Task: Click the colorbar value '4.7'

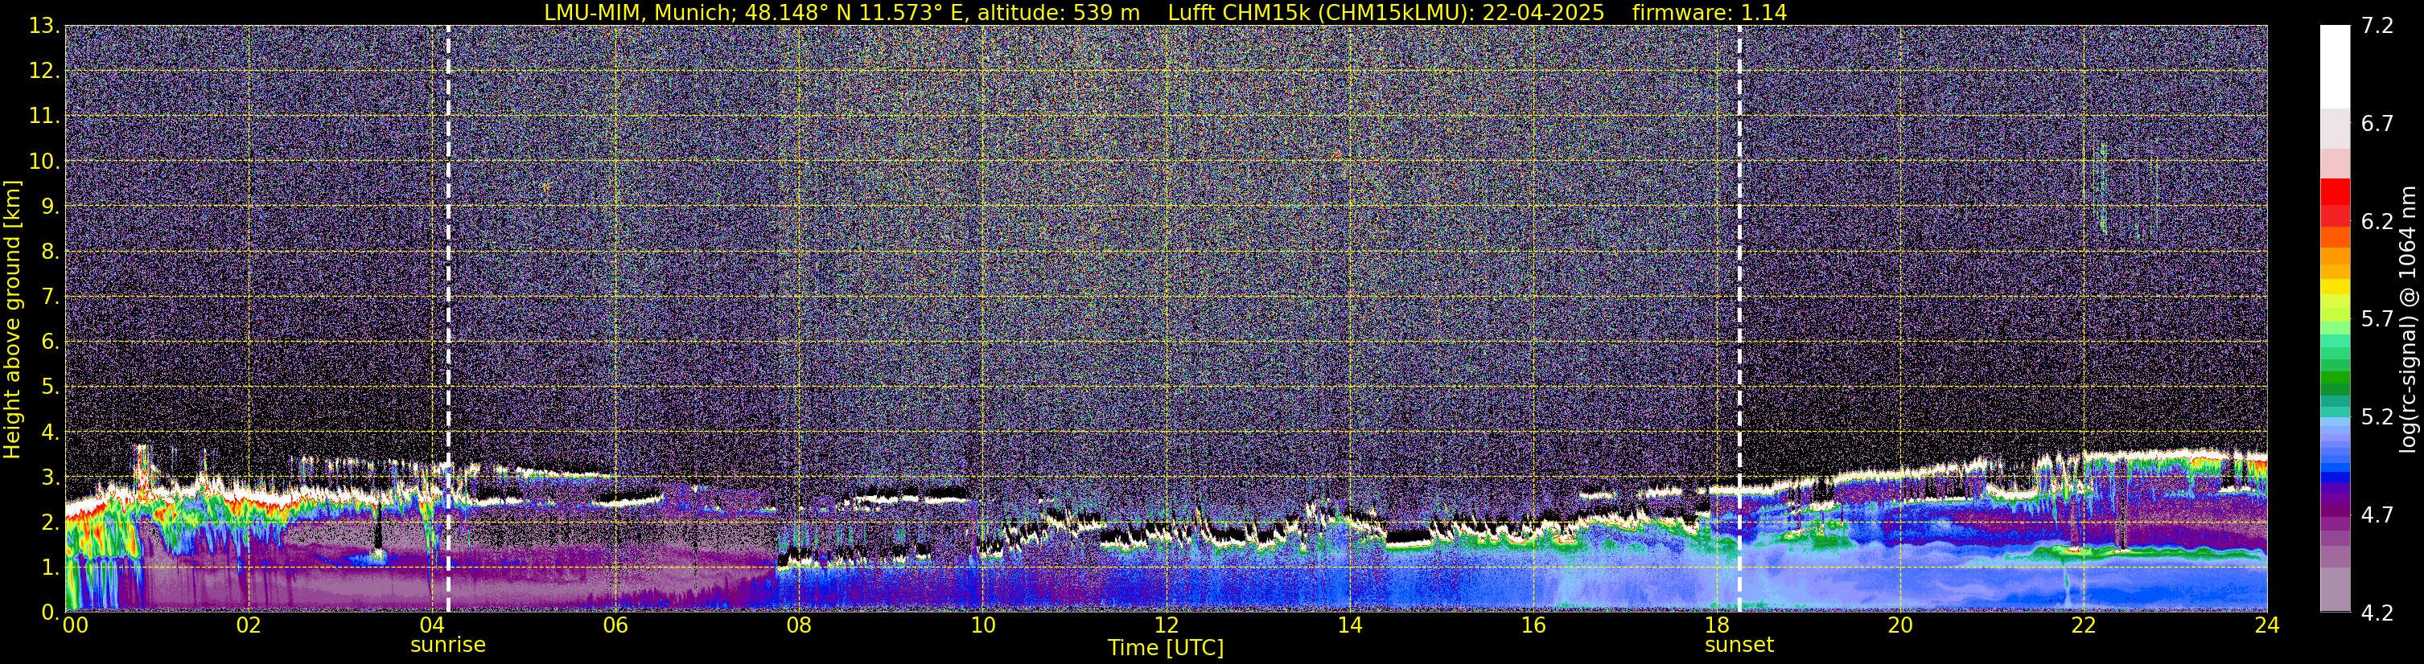Action: point(2378,515)
